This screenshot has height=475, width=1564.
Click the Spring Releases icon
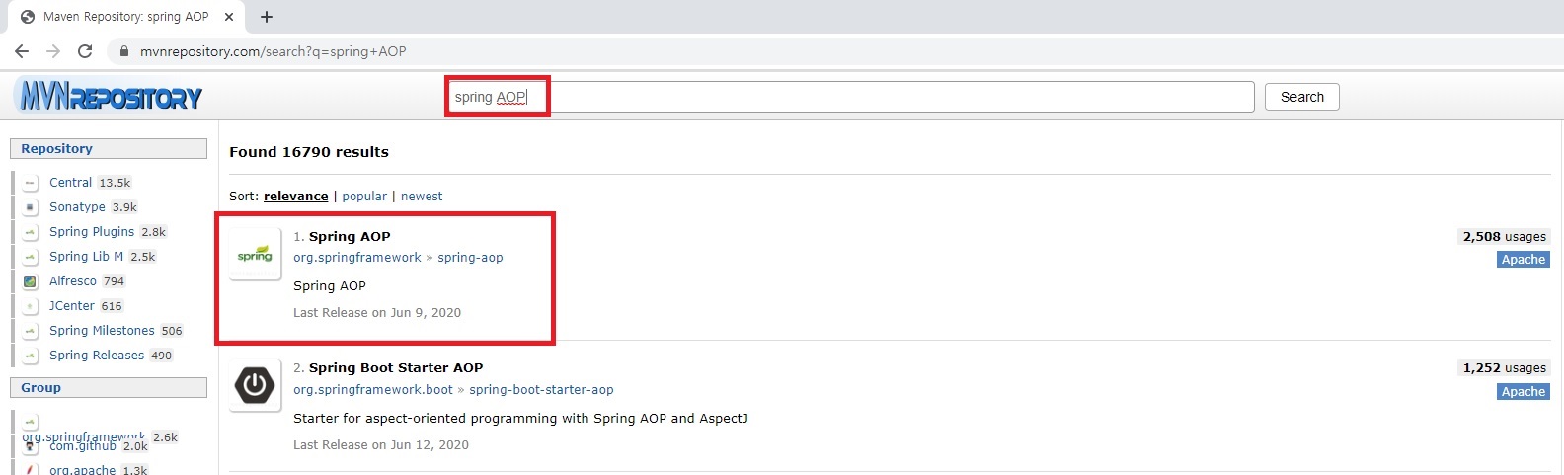coord(31,356)
